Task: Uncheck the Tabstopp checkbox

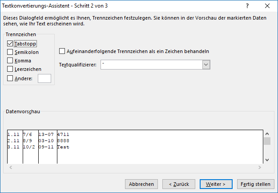Action: pos(10,44)
